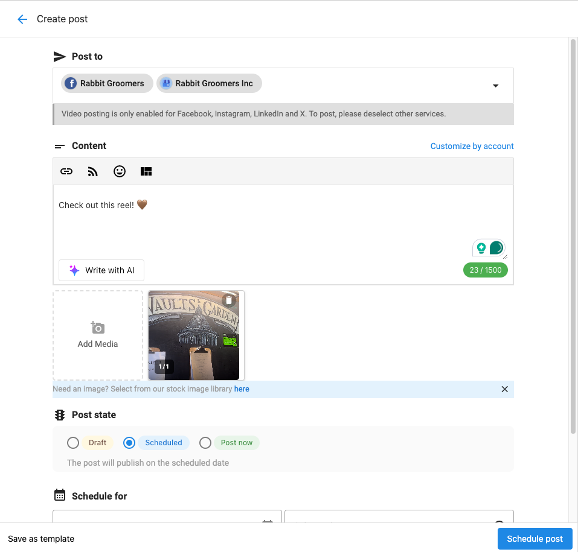Viewport: 578px width, 552px height.
Task: Choose the Post now option
Action: (x=205, y=443)
